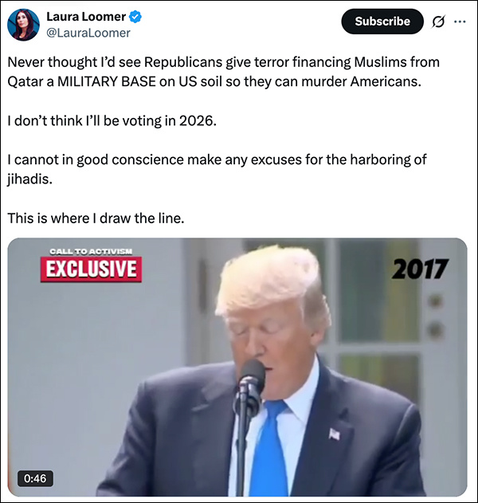Play the embedded video thumbnail

237,367
